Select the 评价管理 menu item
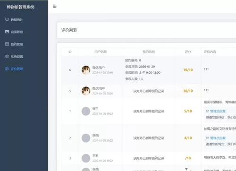Image resolution: width=236 pixels, height=171 pixels. click(x=17, y=69)
